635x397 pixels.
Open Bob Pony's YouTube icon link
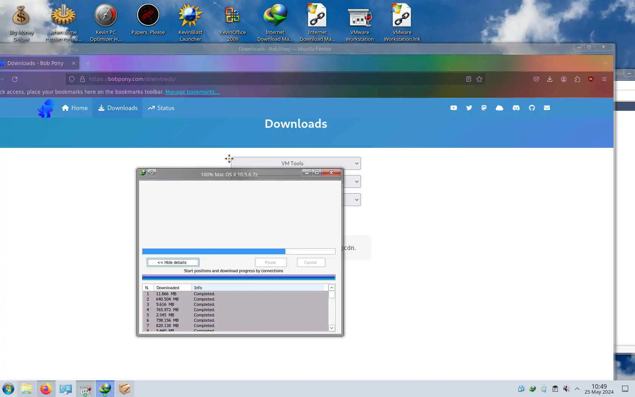tap(454, 108)
